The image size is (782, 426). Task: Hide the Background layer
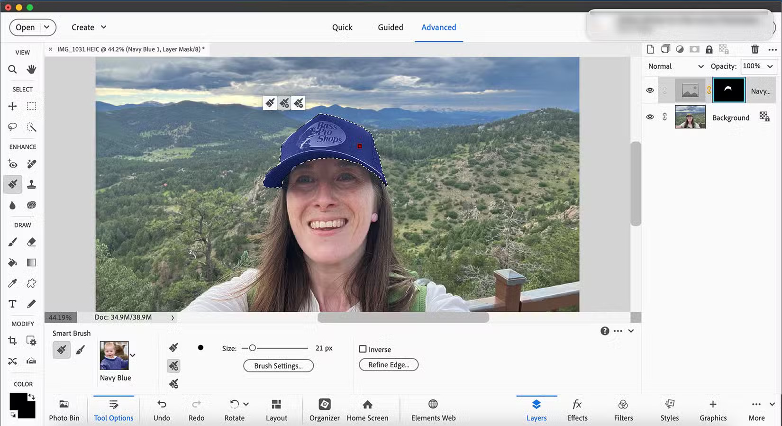650,117
